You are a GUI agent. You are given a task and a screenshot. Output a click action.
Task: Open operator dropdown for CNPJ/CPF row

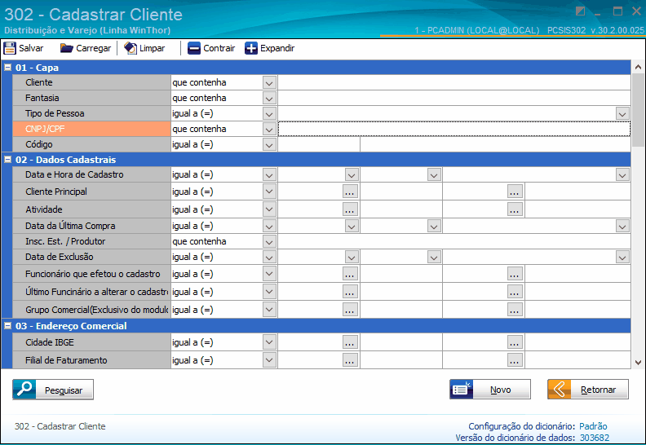[x=269, y=130]
